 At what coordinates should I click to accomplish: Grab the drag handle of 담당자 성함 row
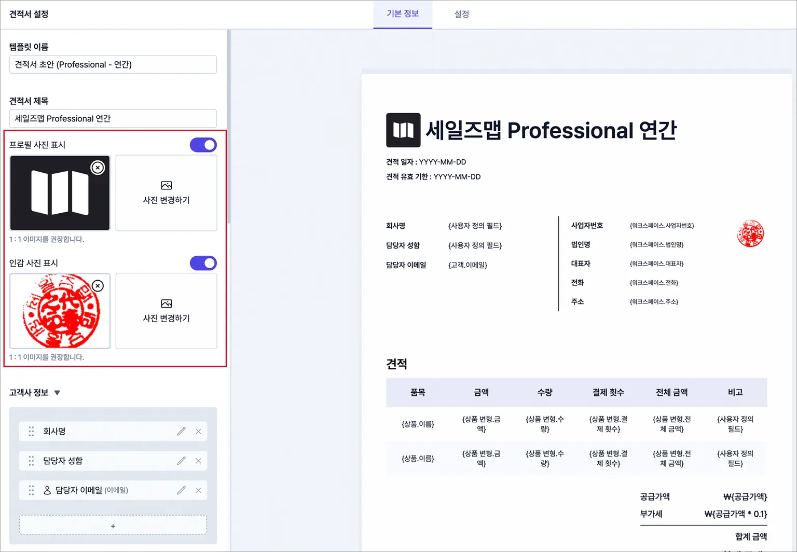click(x=31, y=461)
